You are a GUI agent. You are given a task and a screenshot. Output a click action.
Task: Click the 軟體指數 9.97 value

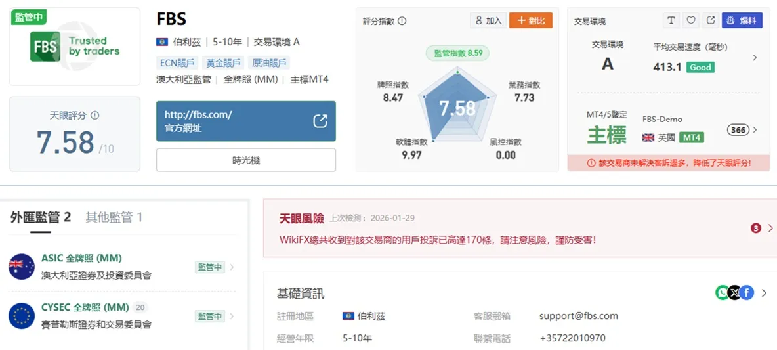coord(411,155)
